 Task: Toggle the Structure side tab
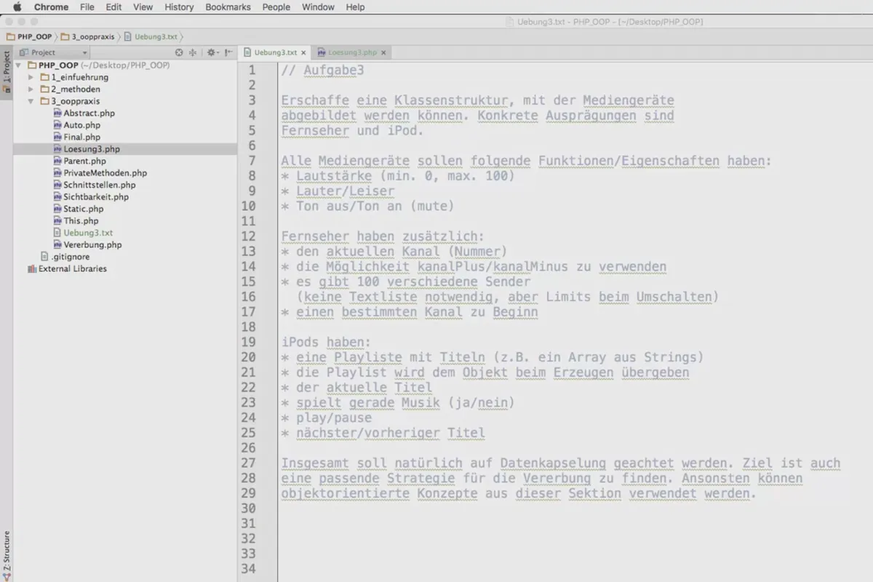(7, 557)
